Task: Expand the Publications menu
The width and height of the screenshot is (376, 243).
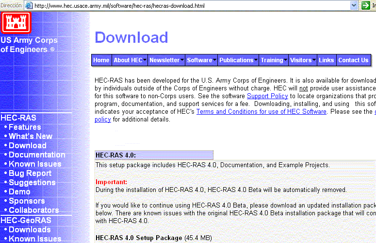Action: point(238,60)
